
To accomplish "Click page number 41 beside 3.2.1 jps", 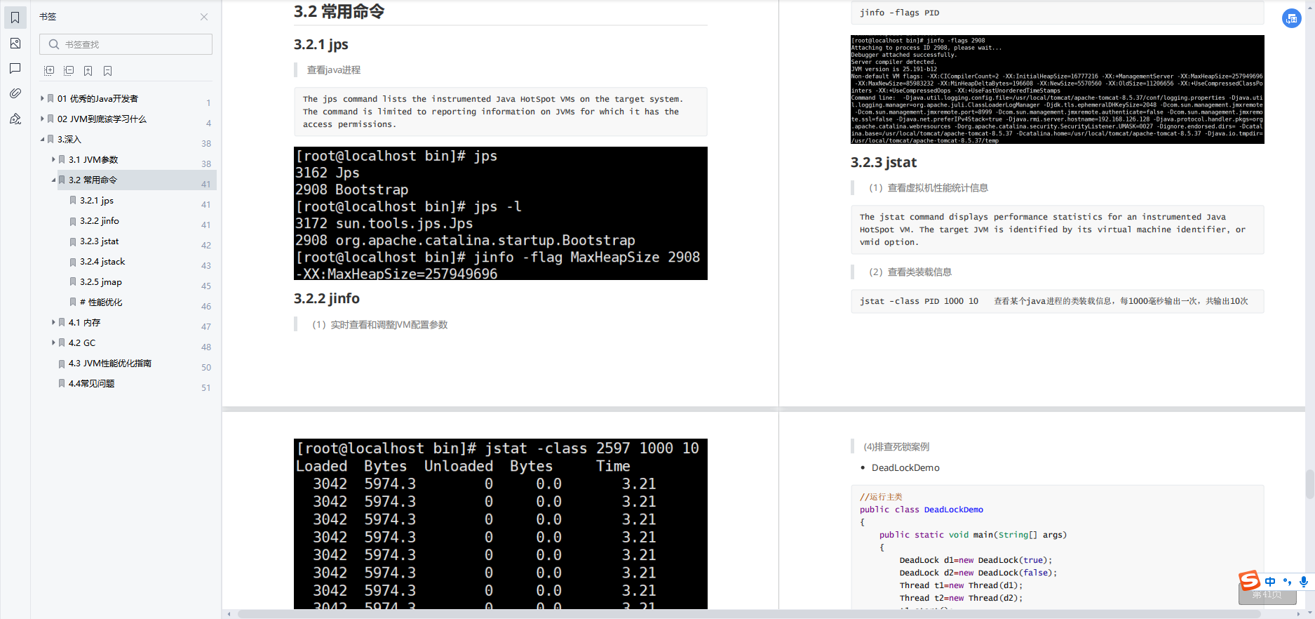I will click(x=206, y=205).
